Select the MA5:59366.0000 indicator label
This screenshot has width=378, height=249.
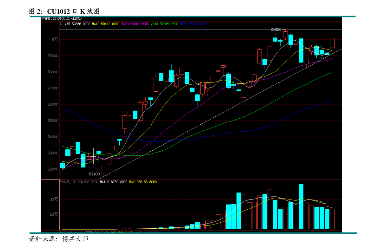77,24
